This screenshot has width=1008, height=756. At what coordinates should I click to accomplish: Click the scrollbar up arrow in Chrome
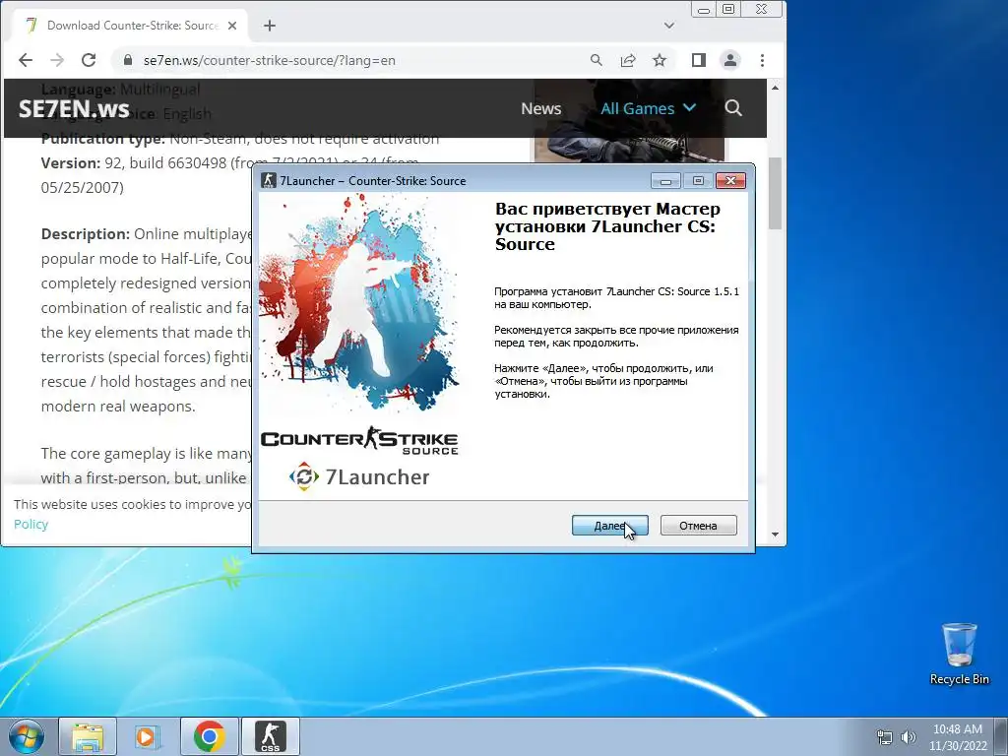point(776,88)
